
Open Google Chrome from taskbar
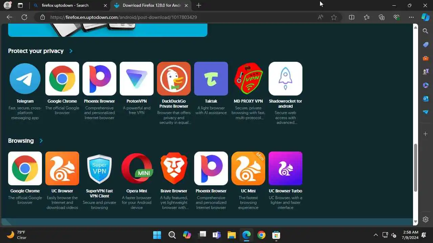pyautogui.click(x=261, y=235)
